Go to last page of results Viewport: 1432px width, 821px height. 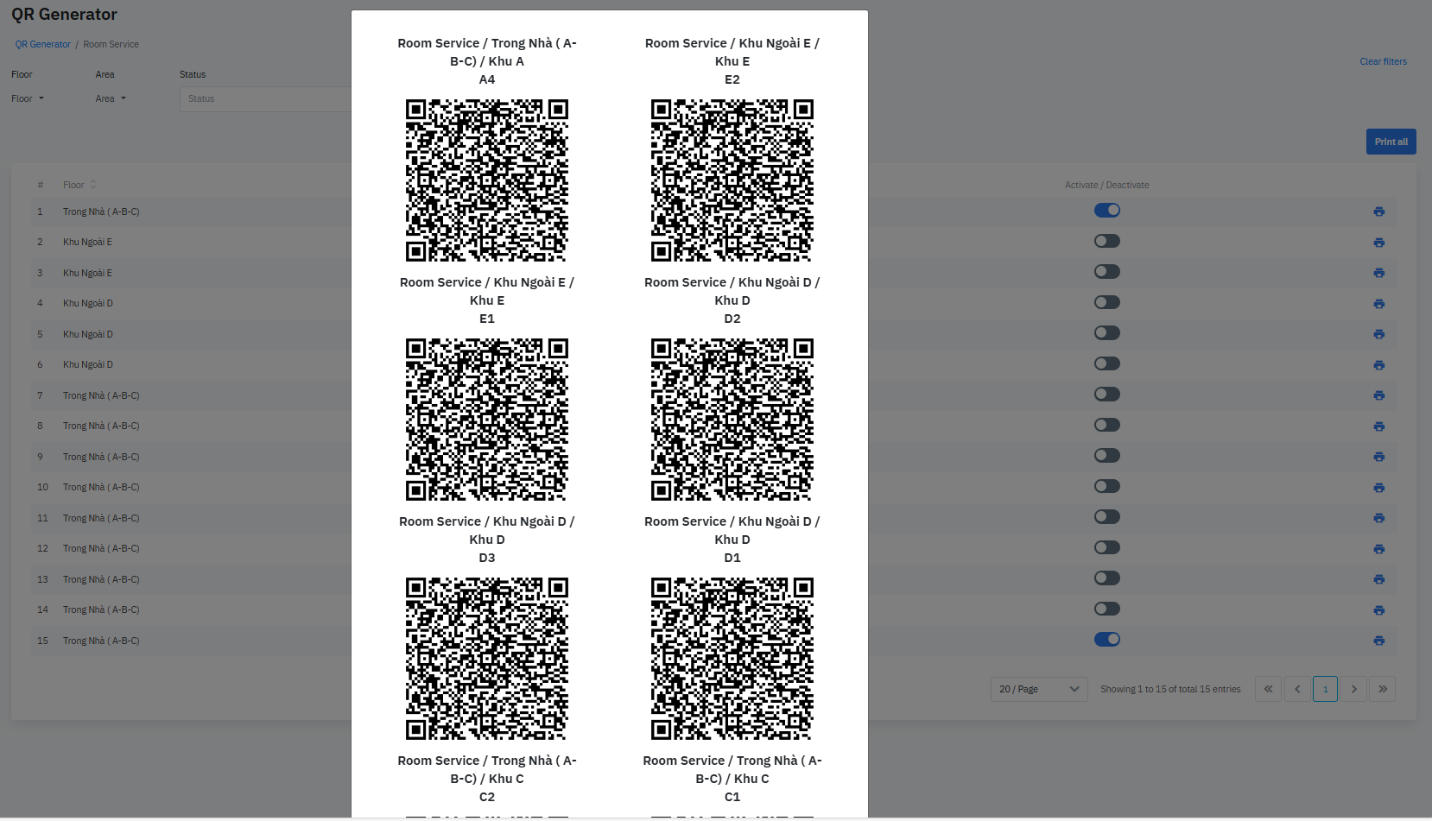1383,689
